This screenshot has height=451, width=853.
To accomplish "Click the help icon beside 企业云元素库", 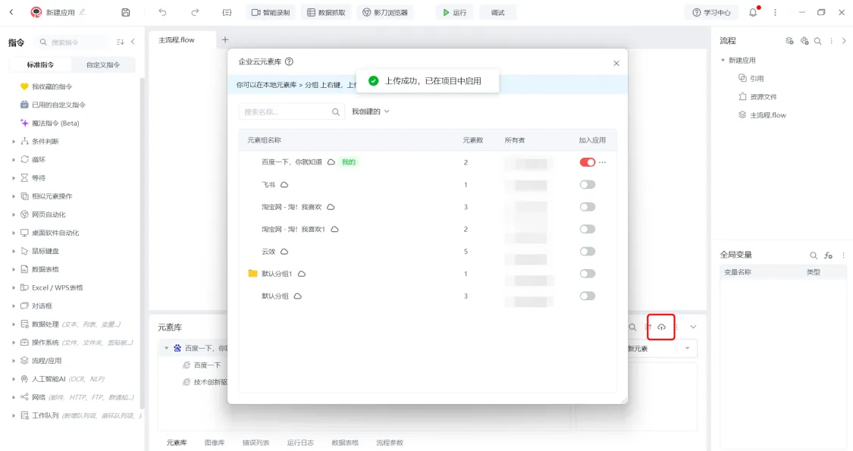I will 289,62.
